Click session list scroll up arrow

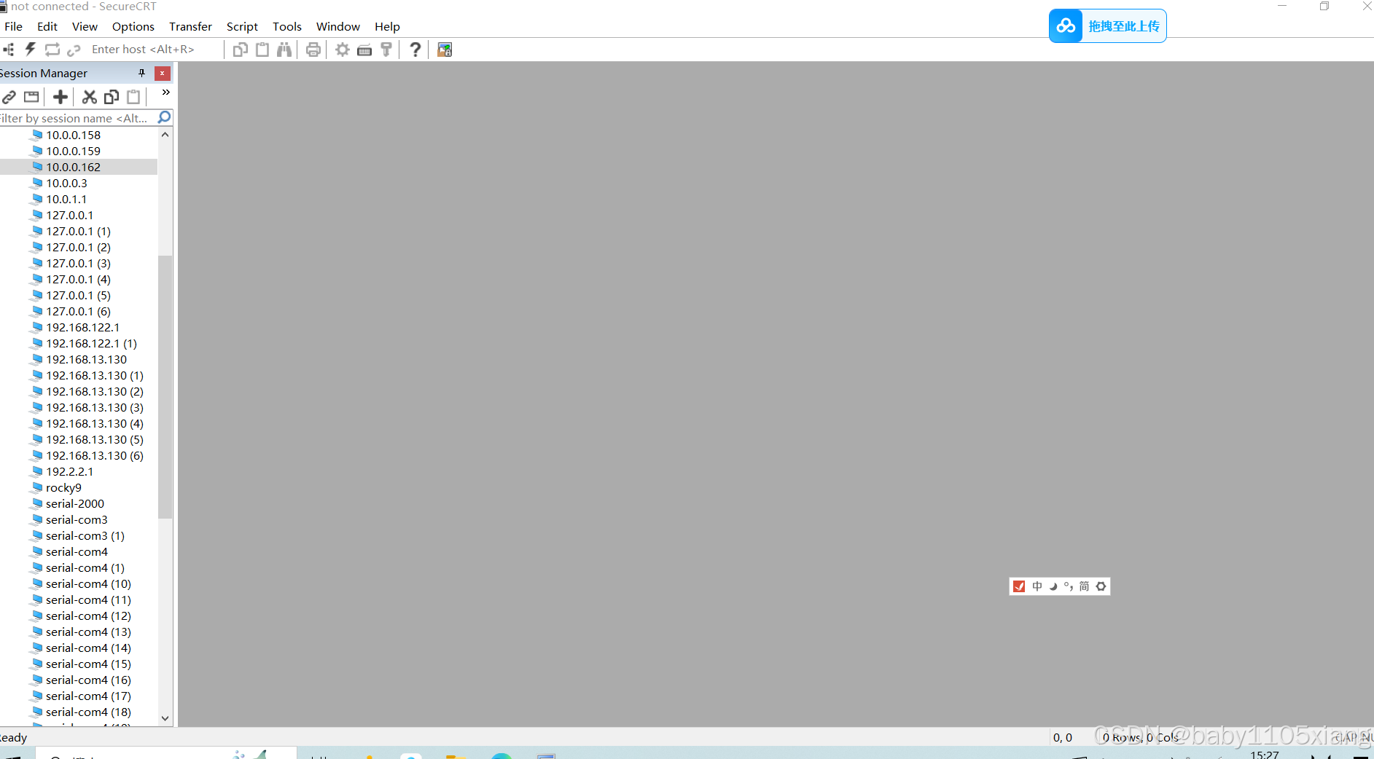click(x=165, y=134)
